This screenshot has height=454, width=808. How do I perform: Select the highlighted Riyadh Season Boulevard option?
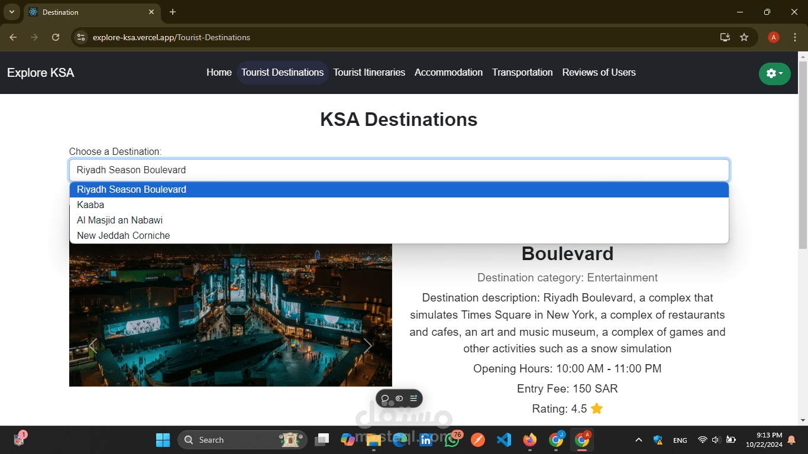[399, 189]
